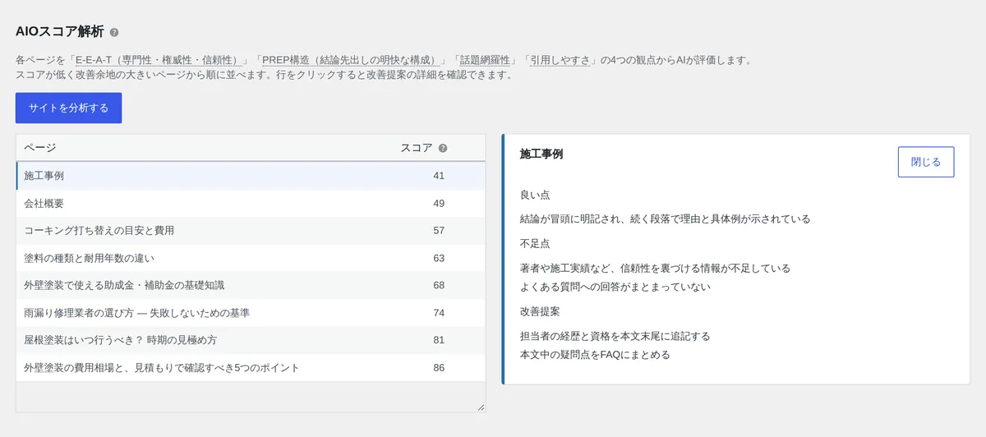Select the 会社概要 table row
The image size is (986, 437).
click(251, 203)
